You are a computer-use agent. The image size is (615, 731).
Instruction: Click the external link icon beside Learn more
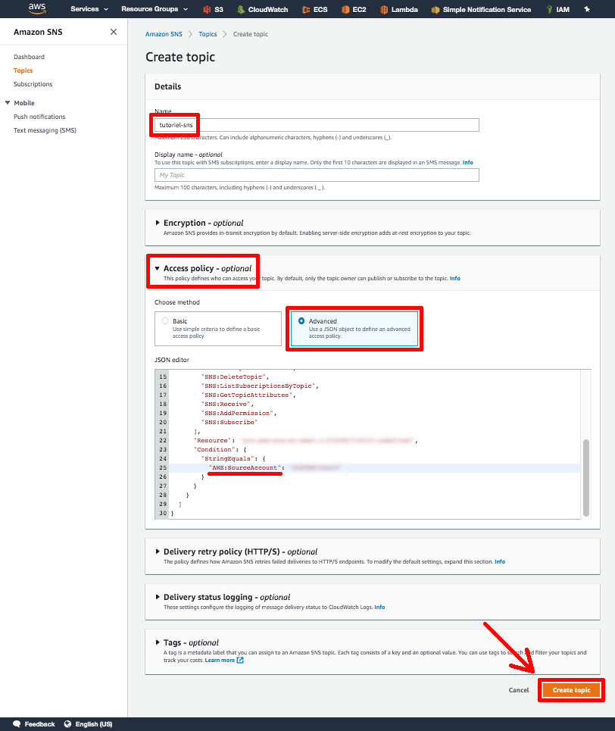click(x=240, y=660)
